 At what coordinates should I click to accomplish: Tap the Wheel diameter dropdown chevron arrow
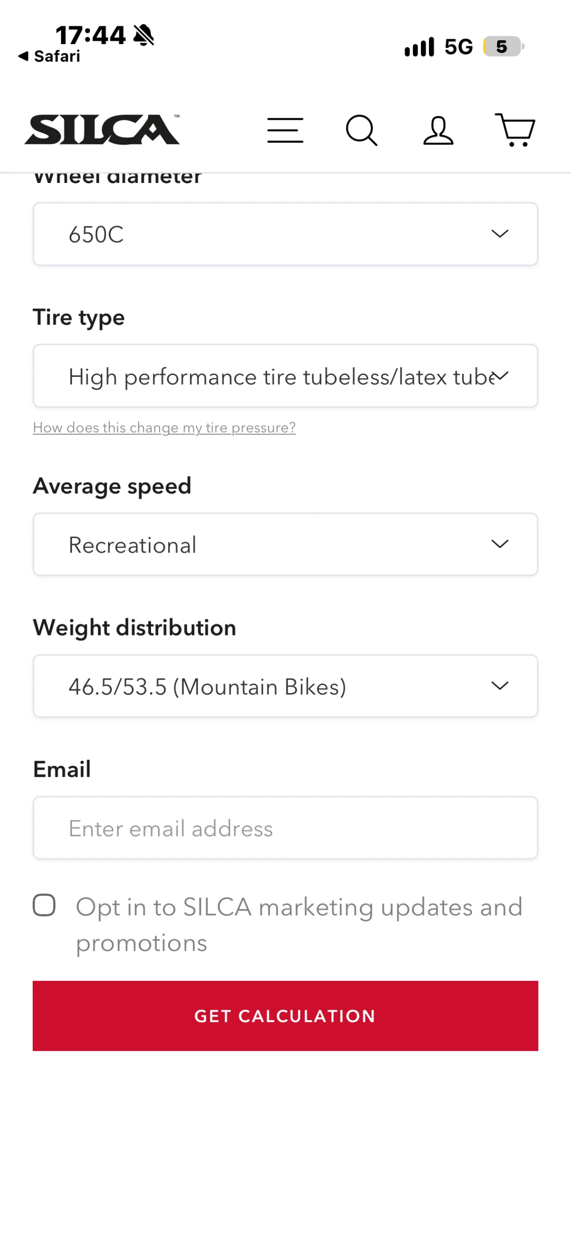(x=500, y=234)
